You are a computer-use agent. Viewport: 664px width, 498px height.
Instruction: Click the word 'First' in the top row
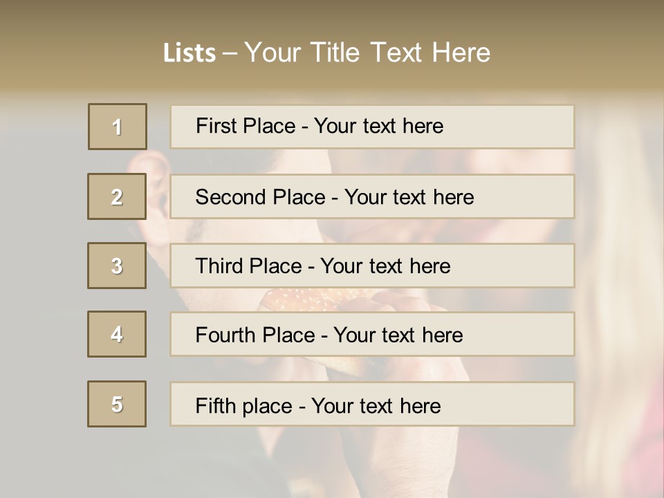pyautogui.click(x=215, y=126)
